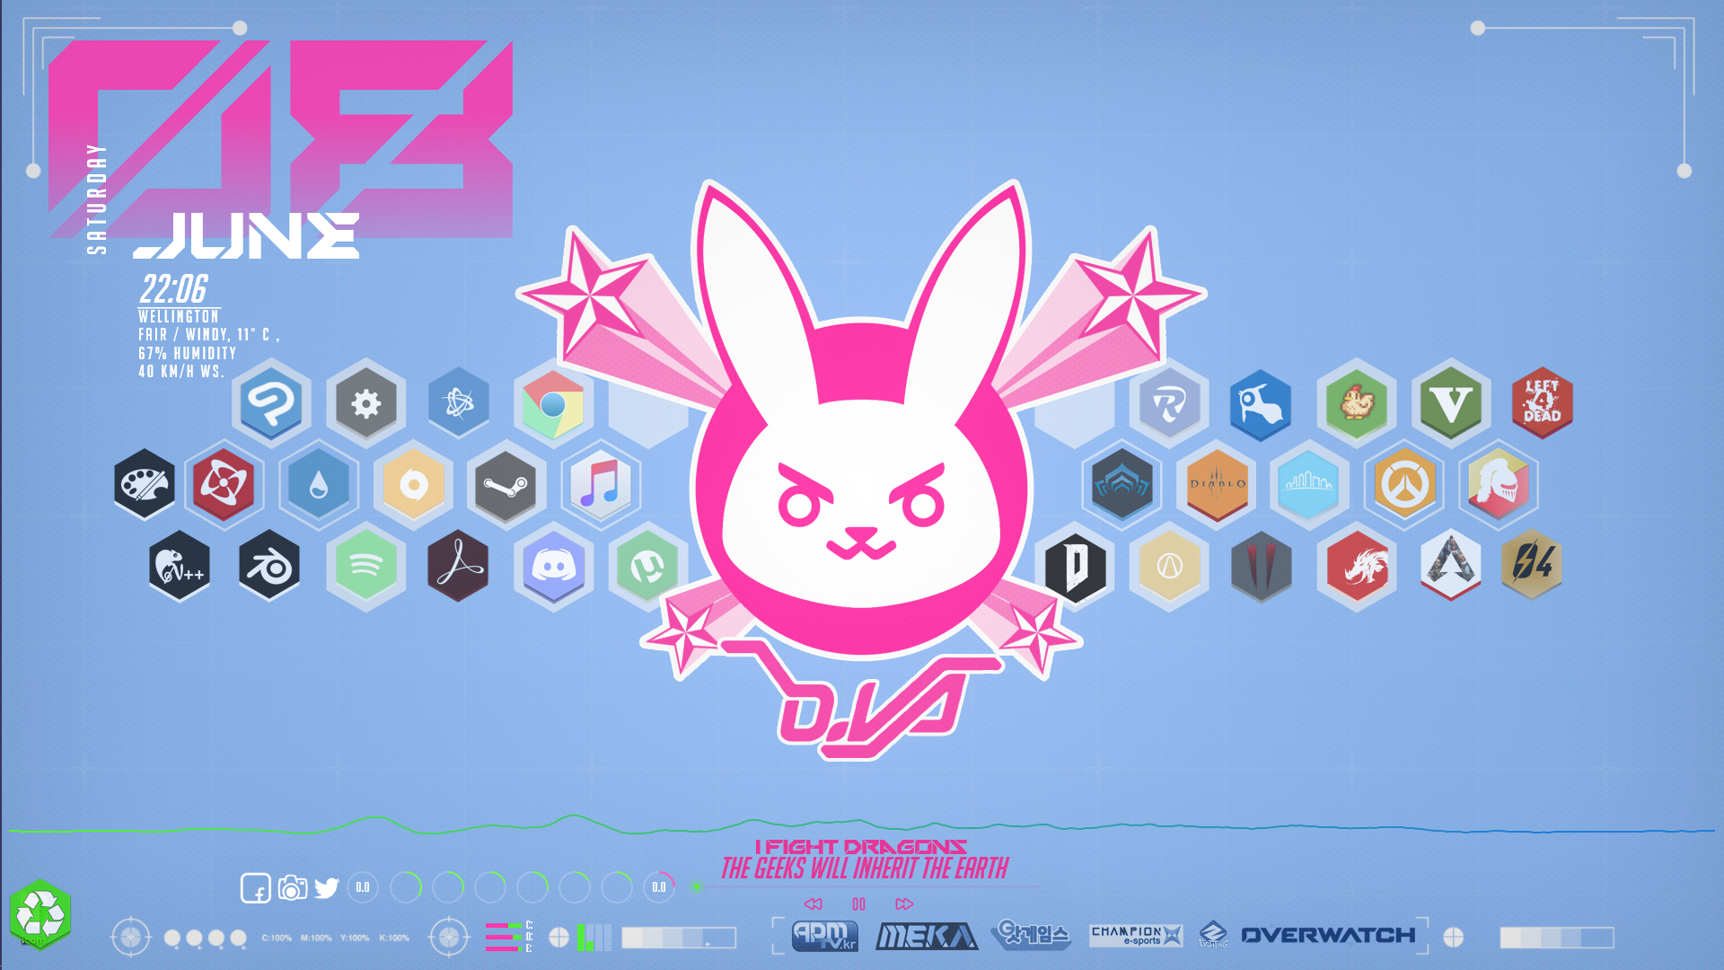Open Google Chrome
The width and height of the screenshot is (1724, 970).
tap(554, 402)
